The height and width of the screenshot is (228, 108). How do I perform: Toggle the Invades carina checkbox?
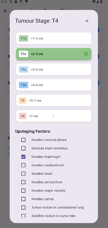pyautogui.click(x=23, y=199)
